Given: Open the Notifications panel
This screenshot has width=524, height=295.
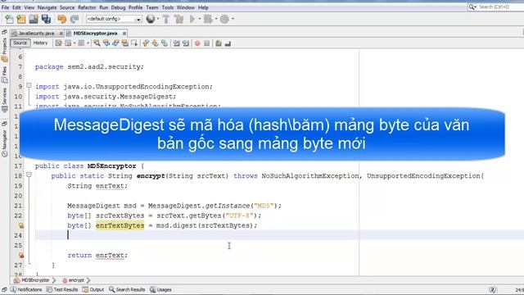Looking at the screenshot, I should [x=26, y=289].
